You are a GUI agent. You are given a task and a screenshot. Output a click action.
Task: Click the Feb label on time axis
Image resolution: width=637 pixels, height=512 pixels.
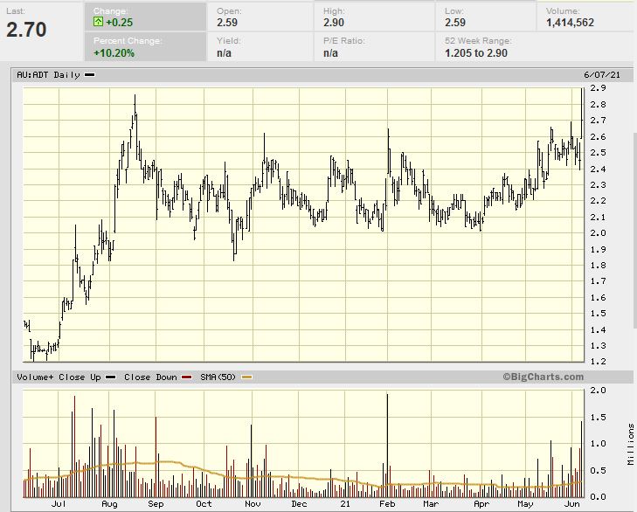384,504
